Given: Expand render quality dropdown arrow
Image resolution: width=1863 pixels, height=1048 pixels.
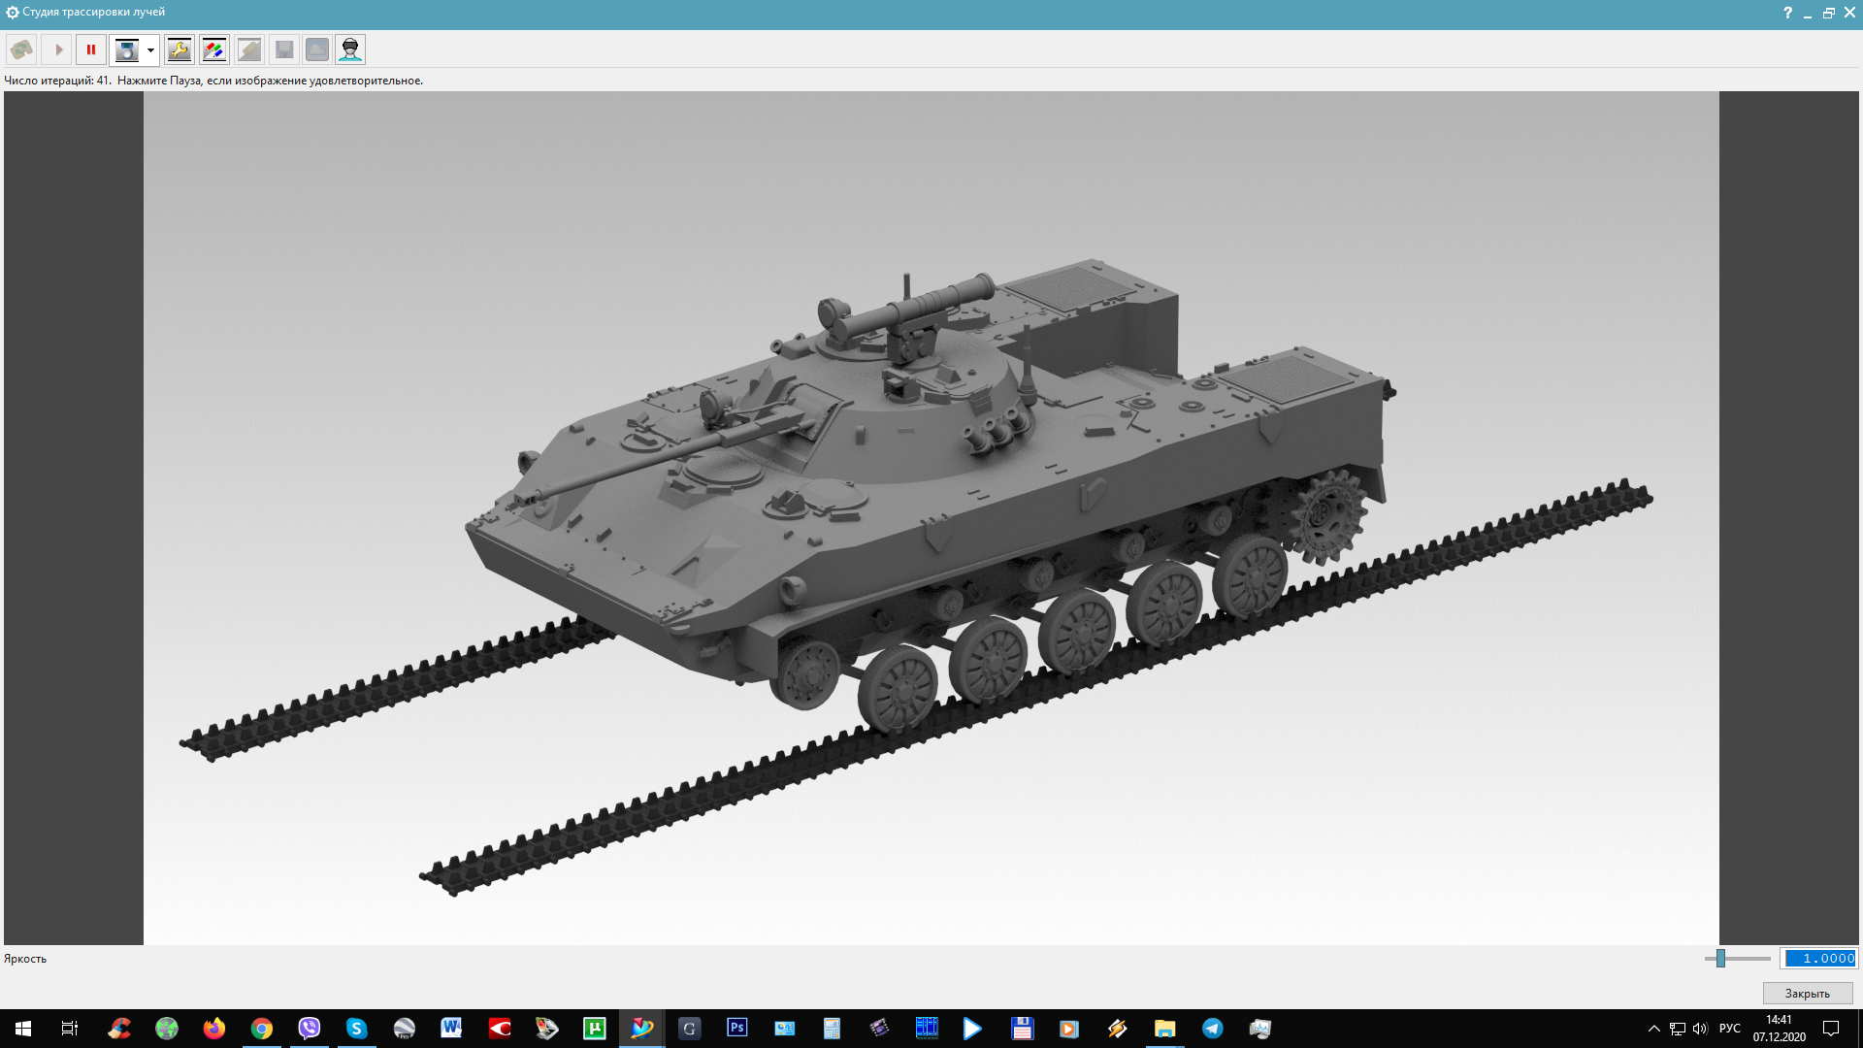Looking at the screenshot, I should (150, 49).
